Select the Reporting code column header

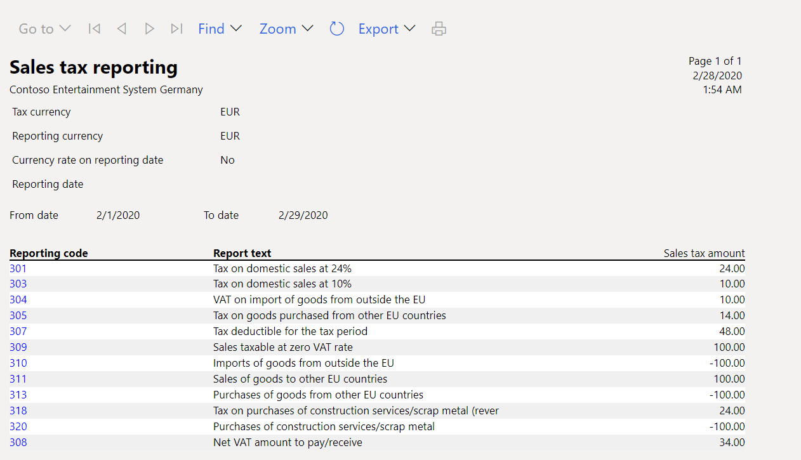pyautogui.click(x=49, y=253)
